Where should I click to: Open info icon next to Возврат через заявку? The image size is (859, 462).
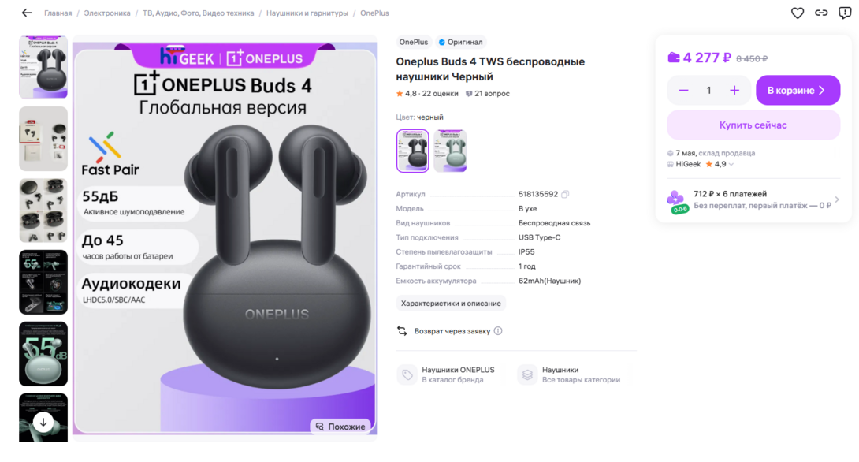tap(498, 331)
